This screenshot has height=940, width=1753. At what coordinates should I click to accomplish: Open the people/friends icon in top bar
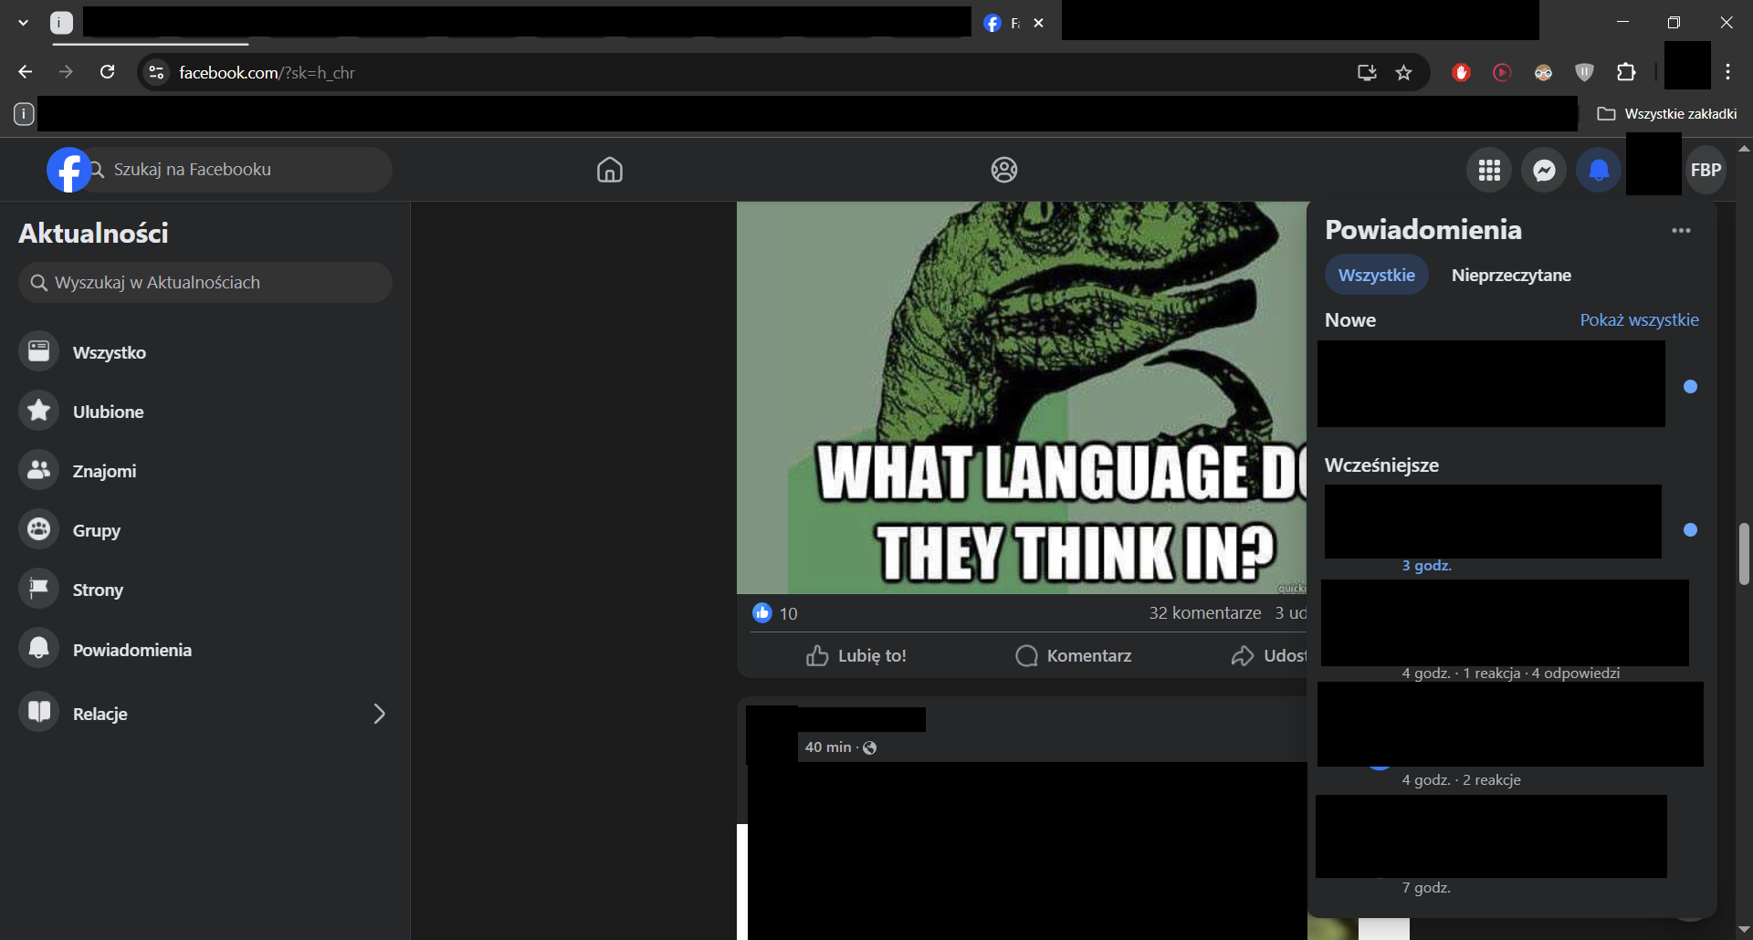click(1004, 170)
